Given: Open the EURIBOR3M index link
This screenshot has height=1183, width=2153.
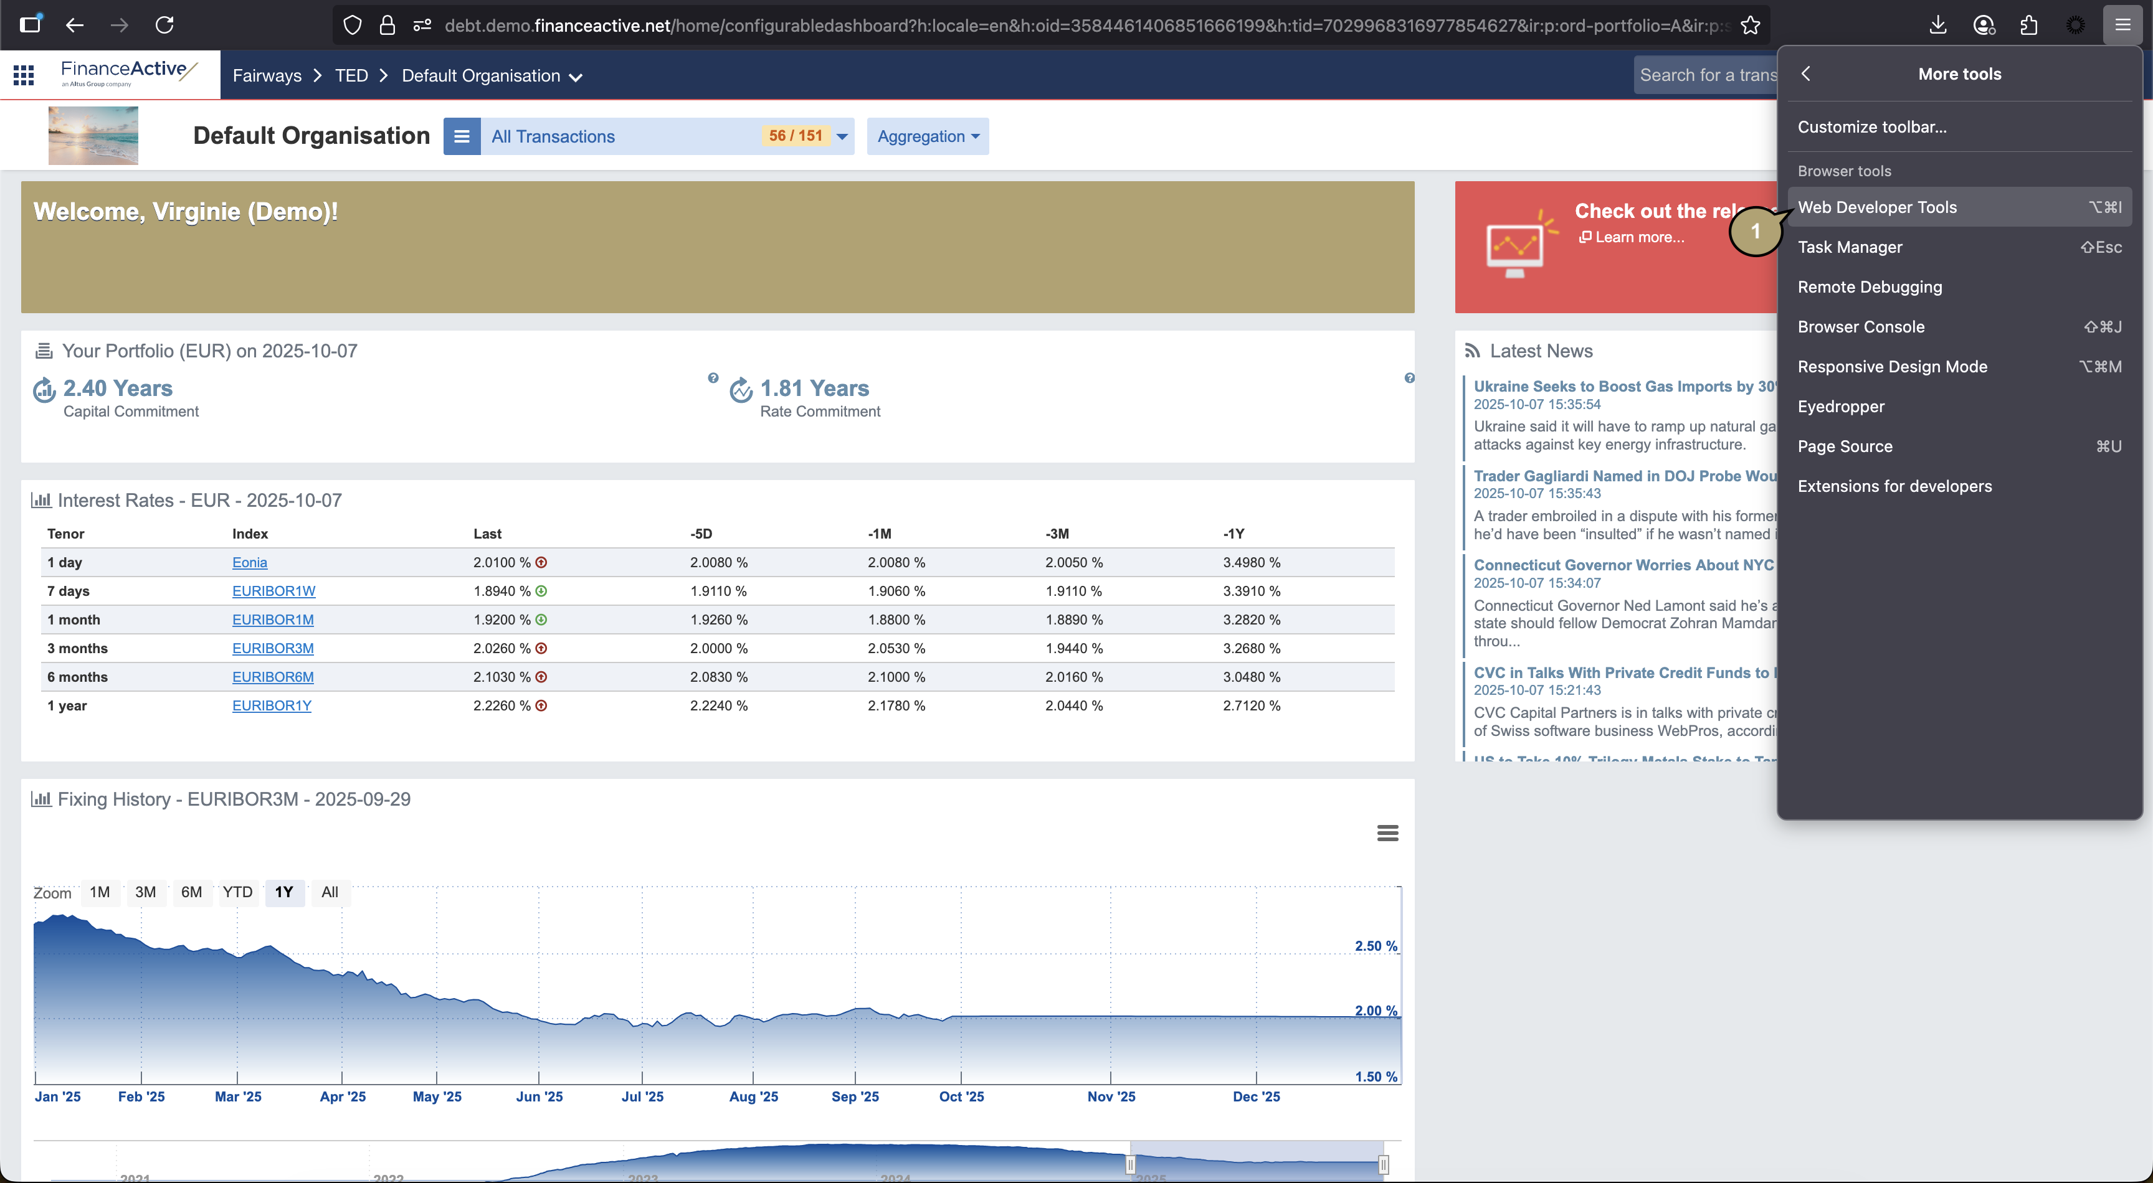Looking at the screenshot, I should tap(272, 648).
